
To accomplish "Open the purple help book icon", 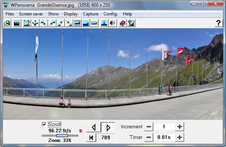I will [x=123, y=23].
